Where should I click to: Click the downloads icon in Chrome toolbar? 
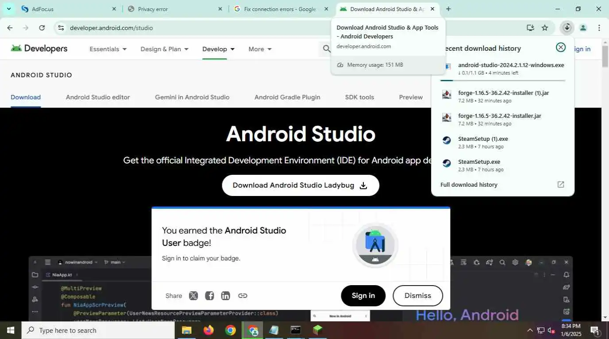click(x=567, y=28)
